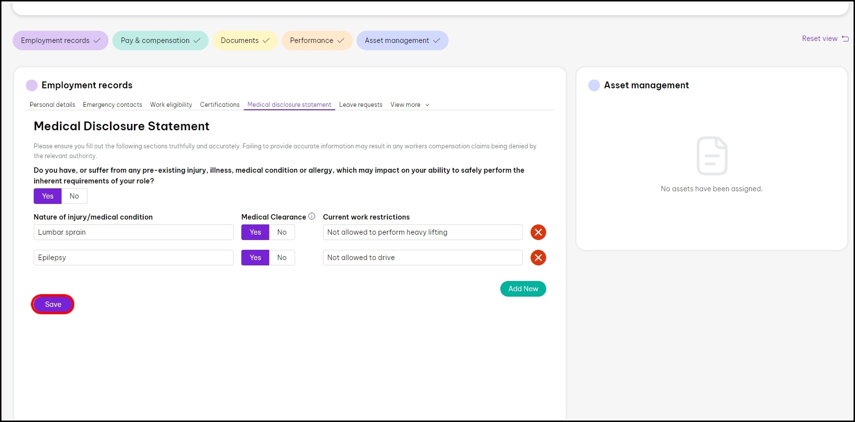Switch to the Certifications tab
The width and height of the screenshot is (855, 422).
point(219,105)
